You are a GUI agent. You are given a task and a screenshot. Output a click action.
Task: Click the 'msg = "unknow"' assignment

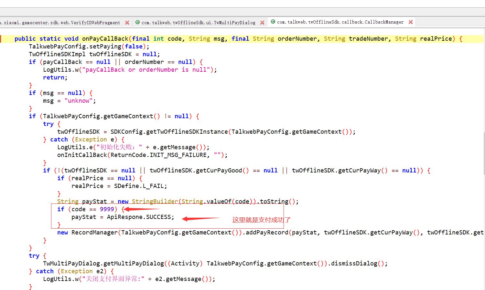pyautogui.click(x=70, y=101)
